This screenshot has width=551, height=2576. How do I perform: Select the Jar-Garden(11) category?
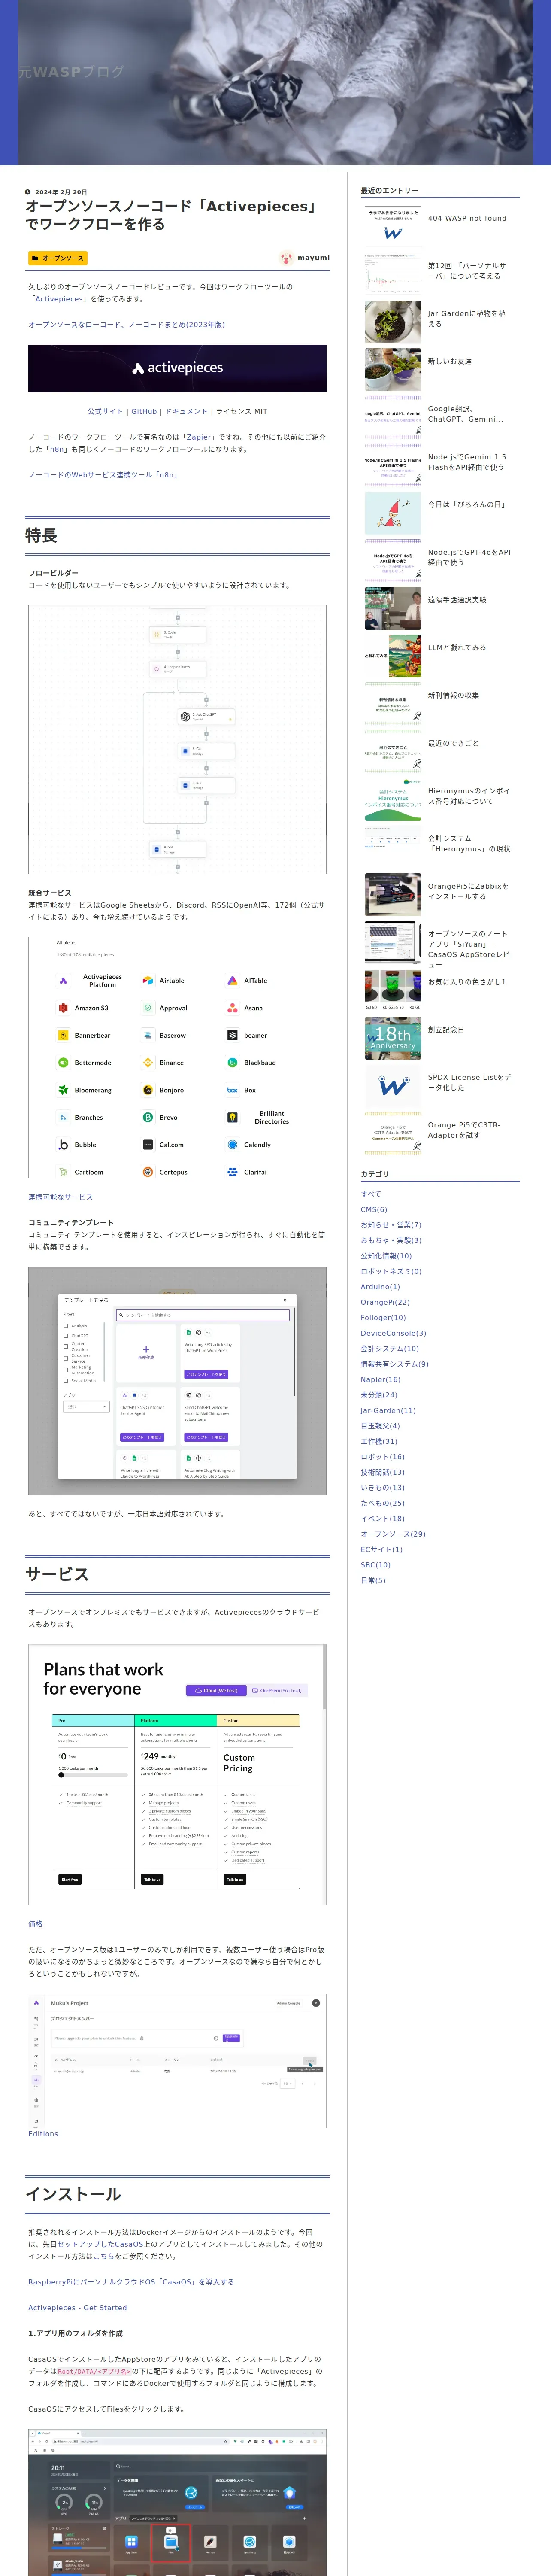388,1411
